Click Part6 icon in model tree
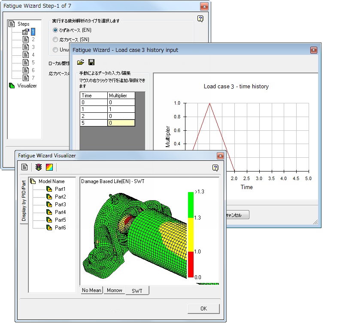Image resolution: width=358 pixels, height=331 pixels. click(x=49, y=227)
